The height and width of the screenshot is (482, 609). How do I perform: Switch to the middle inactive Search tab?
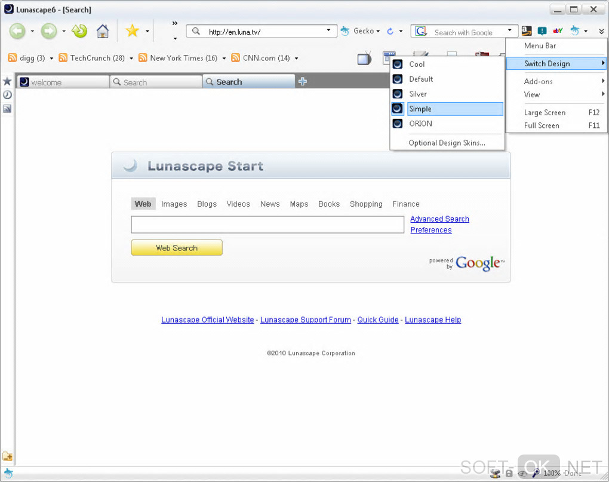tap(156, 82)
